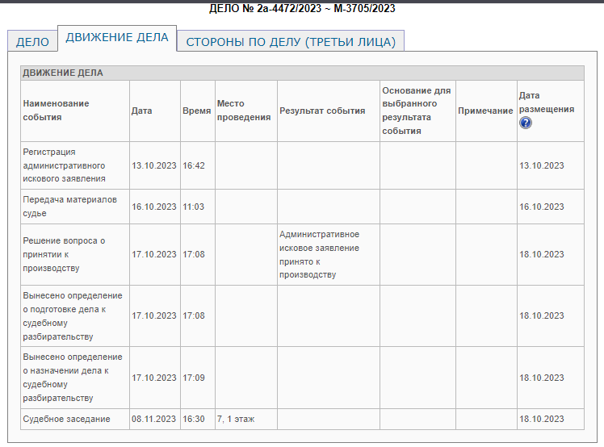Click the time 11:03

pyautogui.click(x=193, y=207)
